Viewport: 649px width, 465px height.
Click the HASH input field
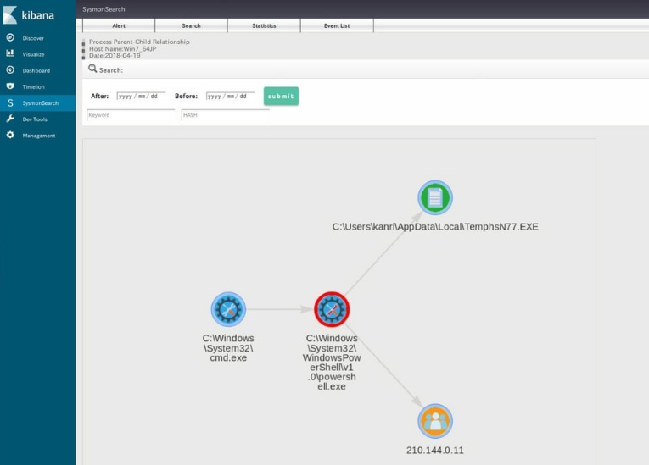coord(225,115)
